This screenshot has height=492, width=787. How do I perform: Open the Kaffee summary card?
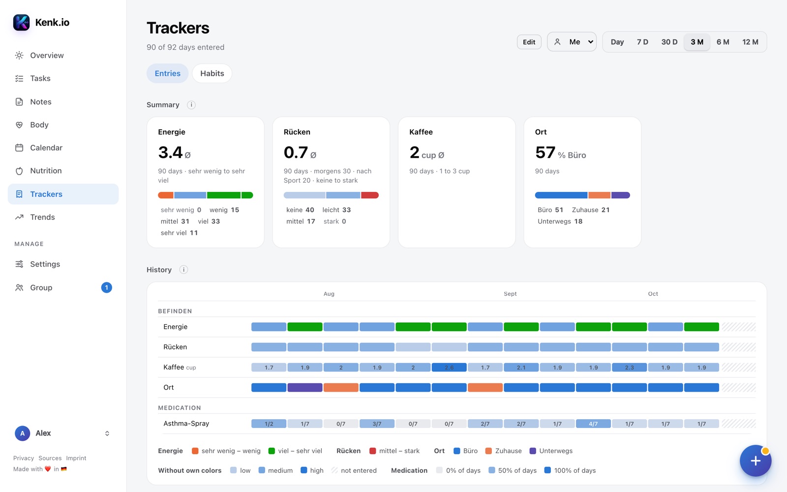tap(457, 182)
